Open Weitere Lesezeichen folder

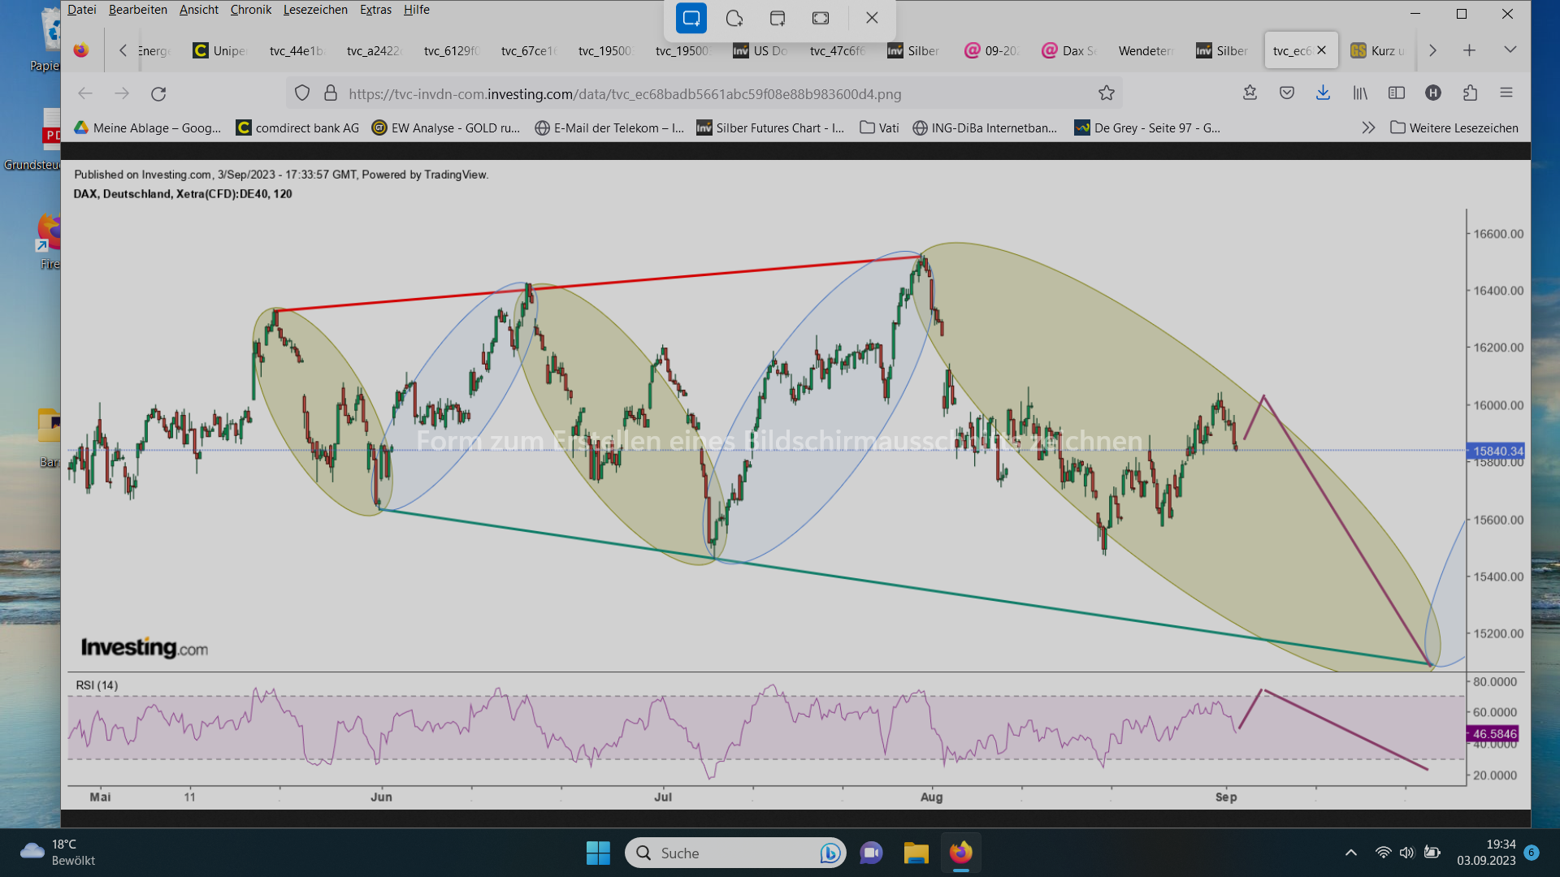(x=1454, y=127)
